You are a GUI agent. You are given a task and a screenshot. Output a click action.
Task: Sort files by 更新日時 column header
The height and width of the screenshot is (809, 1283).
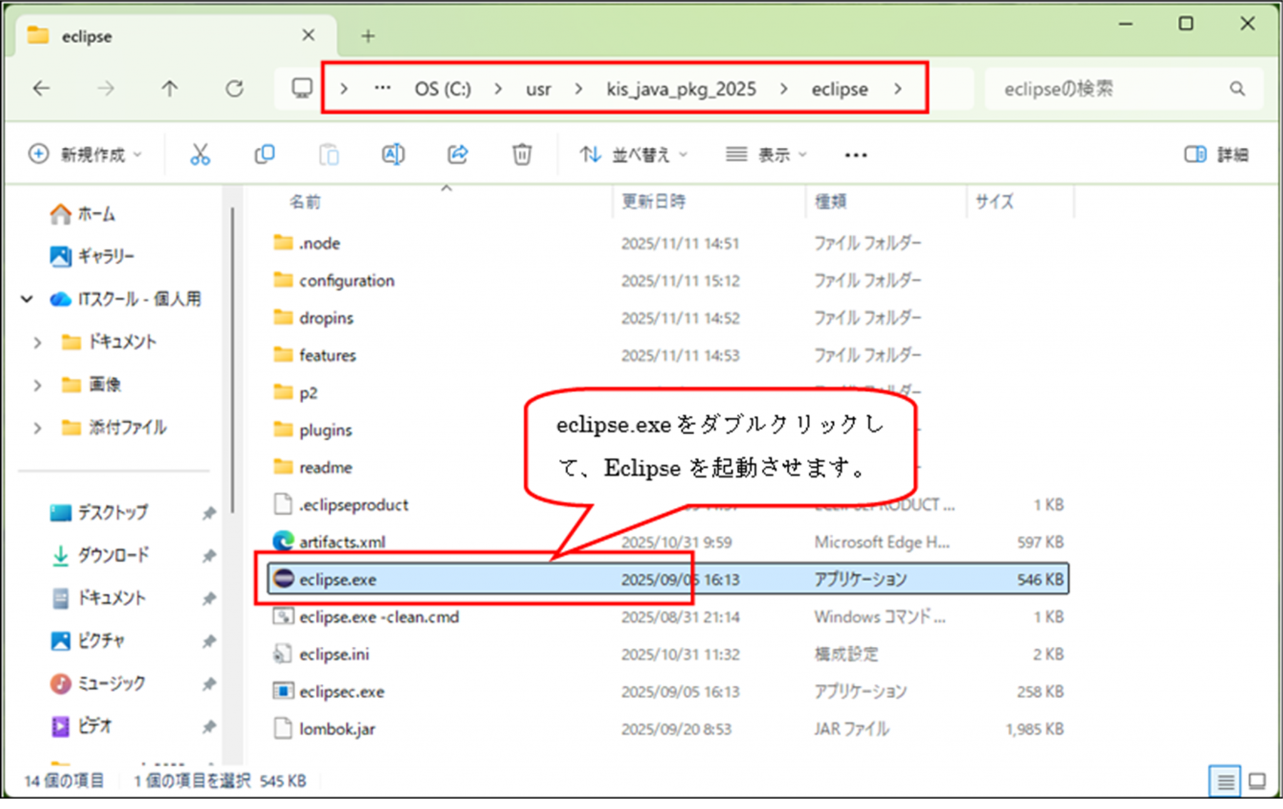click(x=653, y=202)
